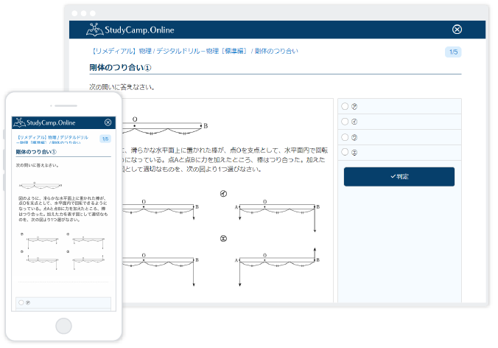Close the desktop quiz with the X icon
The image size is (498, 348).
click(x=457, y=29)
